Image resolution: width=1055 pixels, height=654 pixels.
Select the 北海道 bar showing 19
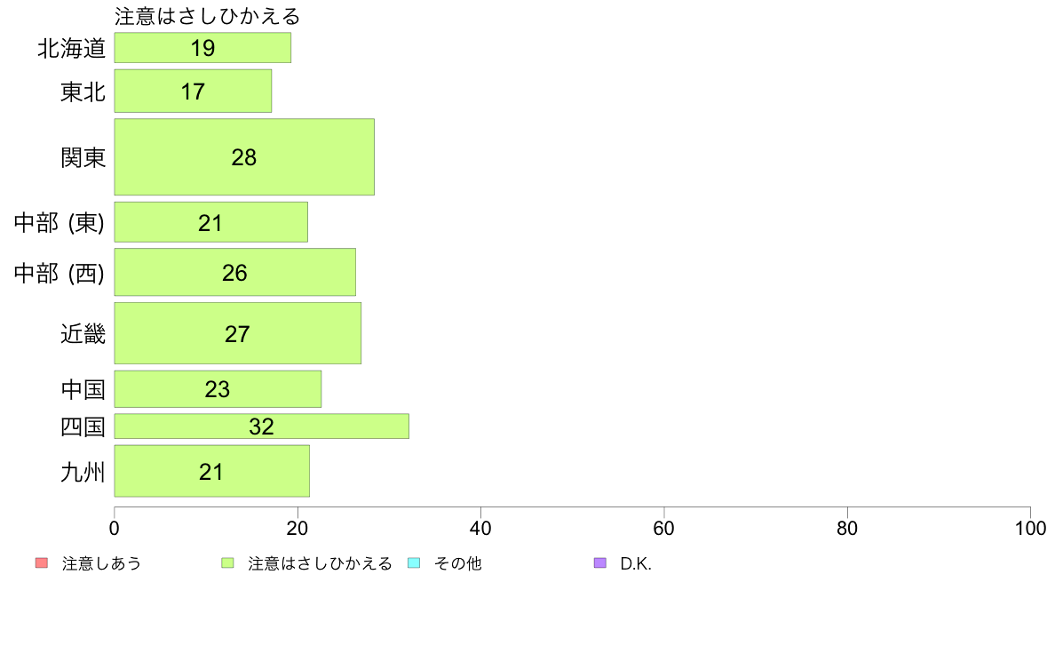pyautogui.click(x=202, y=48)
